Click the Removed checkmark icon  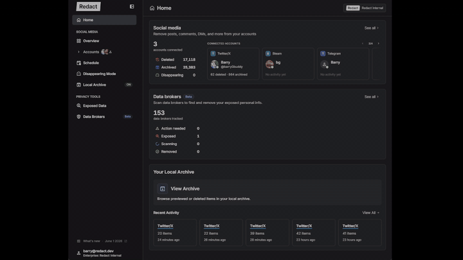(x=158, y=152)
